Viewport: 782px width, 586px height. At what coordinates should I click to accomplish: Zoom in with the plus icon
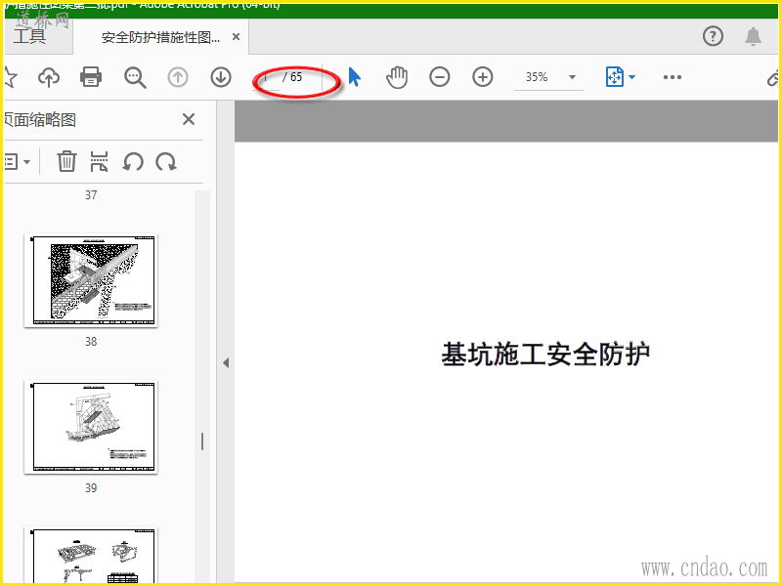482,77
